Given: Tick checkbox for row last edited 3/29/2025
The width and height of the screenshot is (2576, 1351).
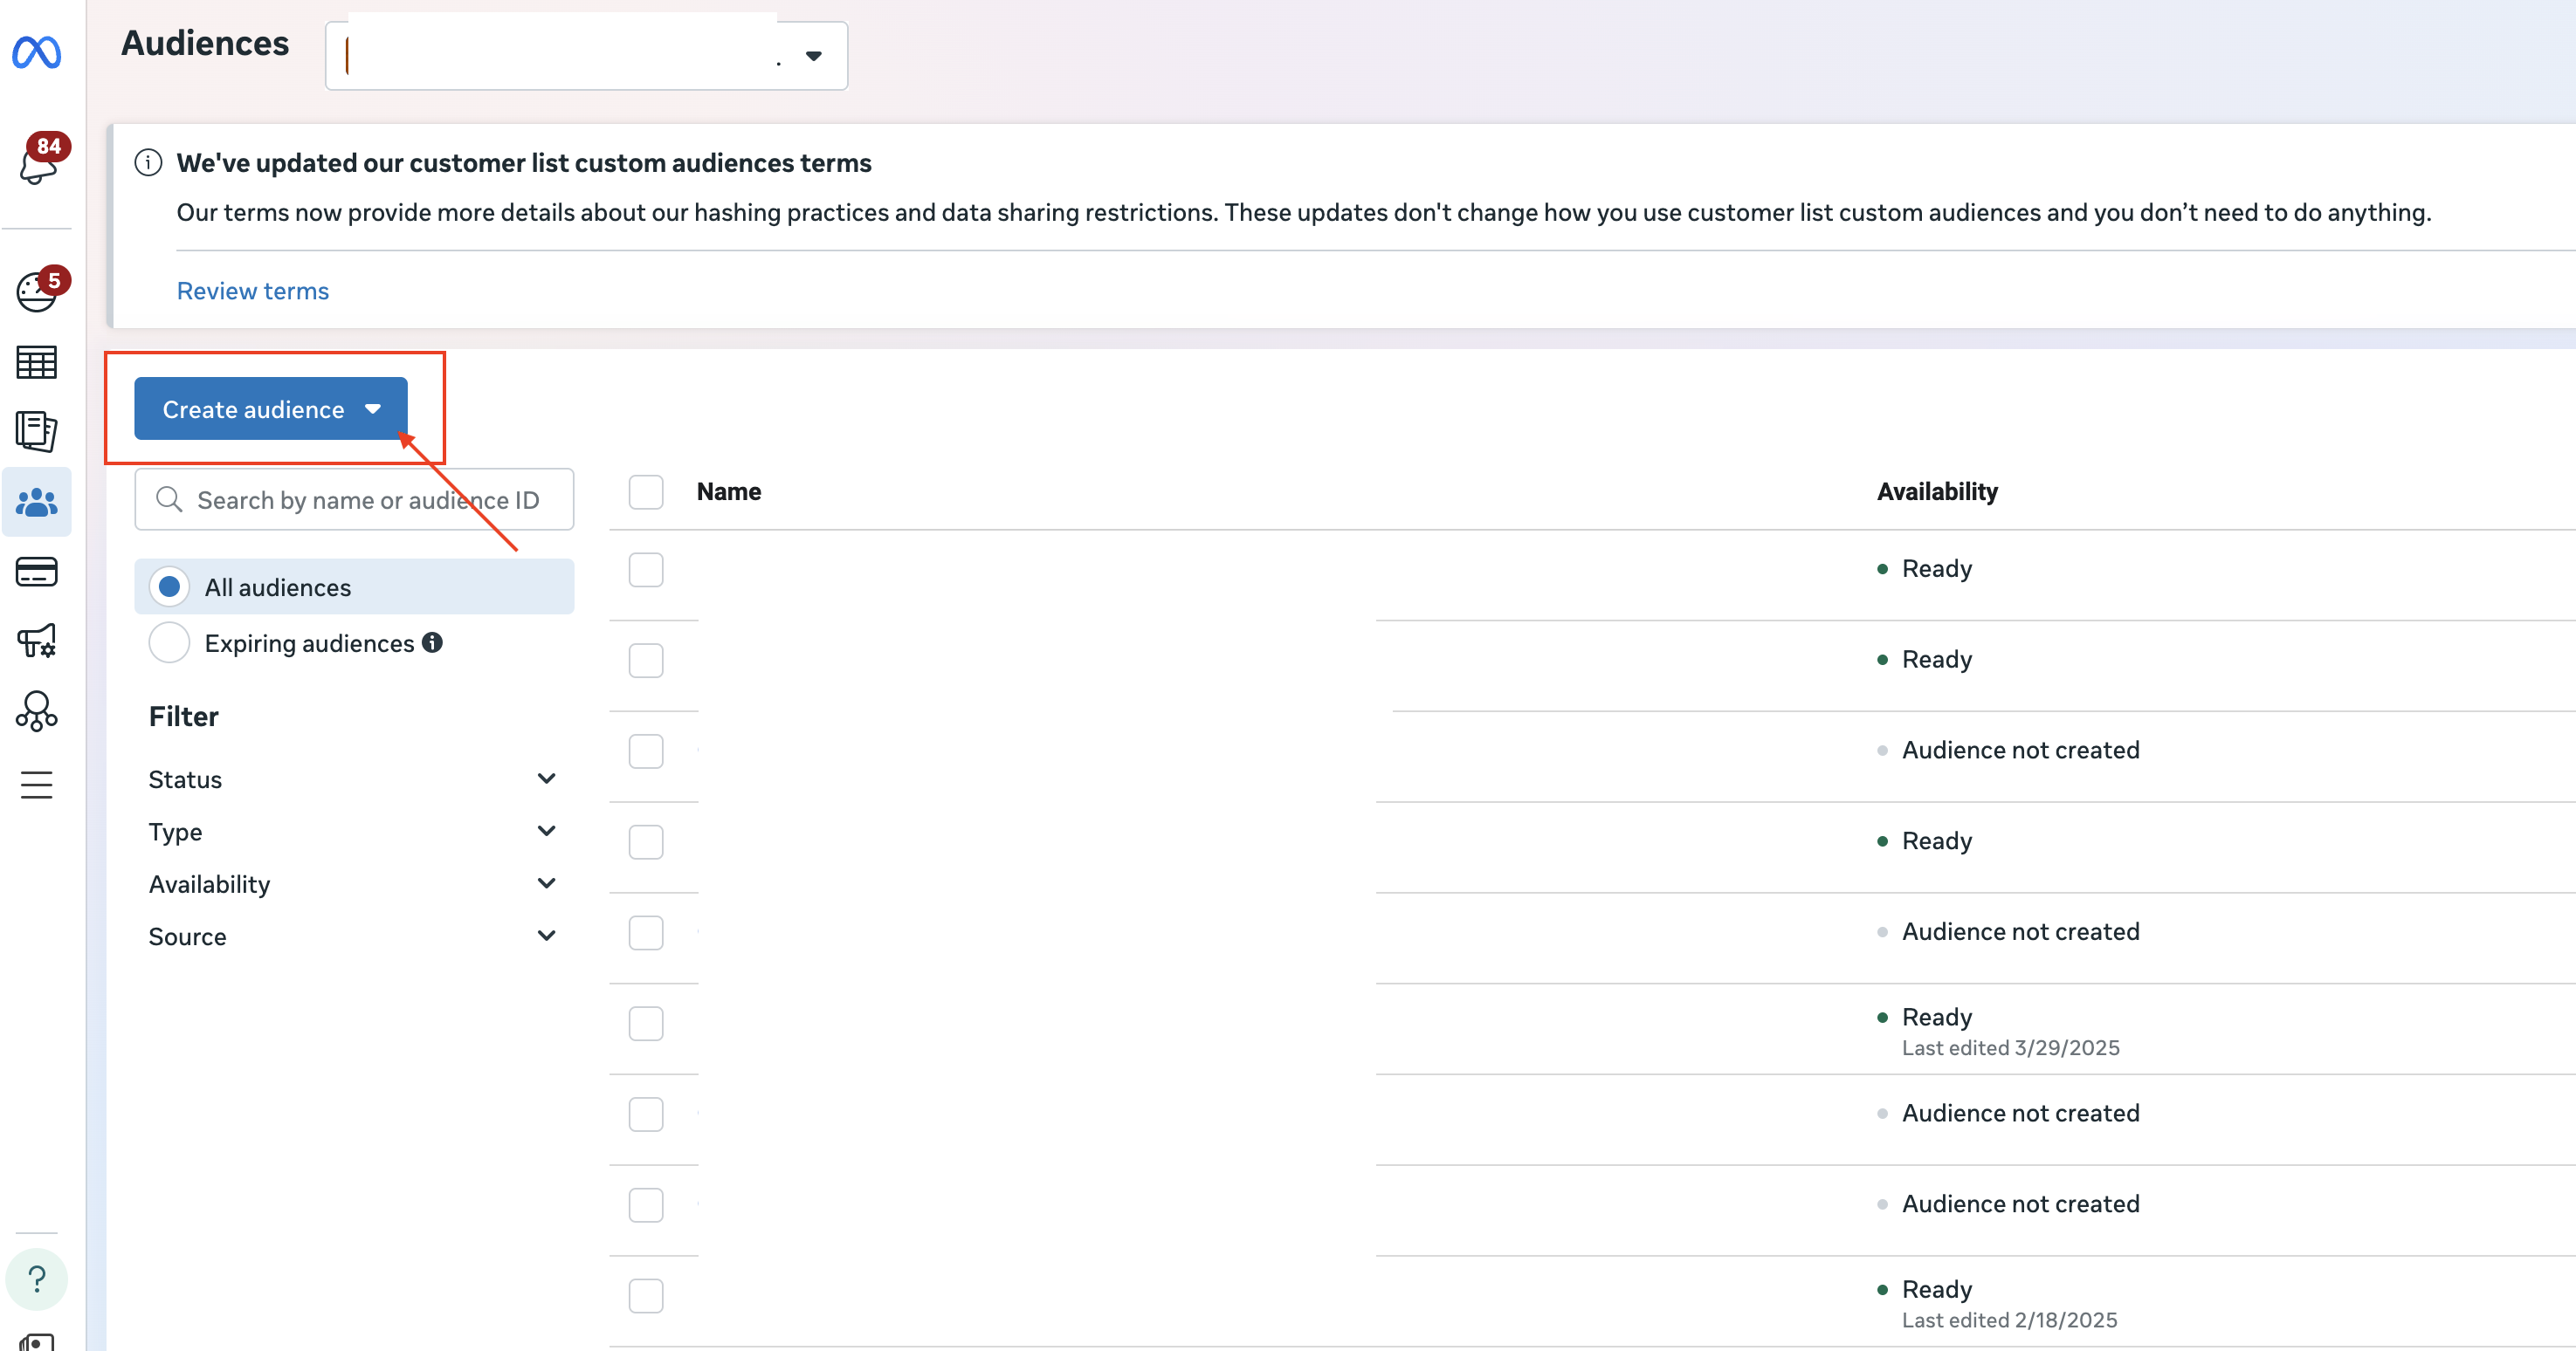Looking at the screenshot, I should pos(646,1023).
